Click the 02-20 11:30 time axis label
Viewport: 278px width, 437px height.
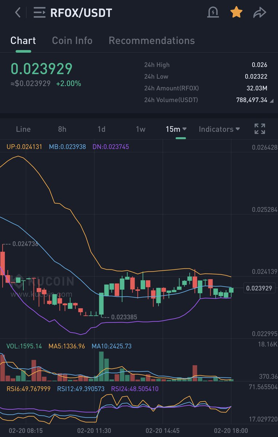tap(95, 430)
